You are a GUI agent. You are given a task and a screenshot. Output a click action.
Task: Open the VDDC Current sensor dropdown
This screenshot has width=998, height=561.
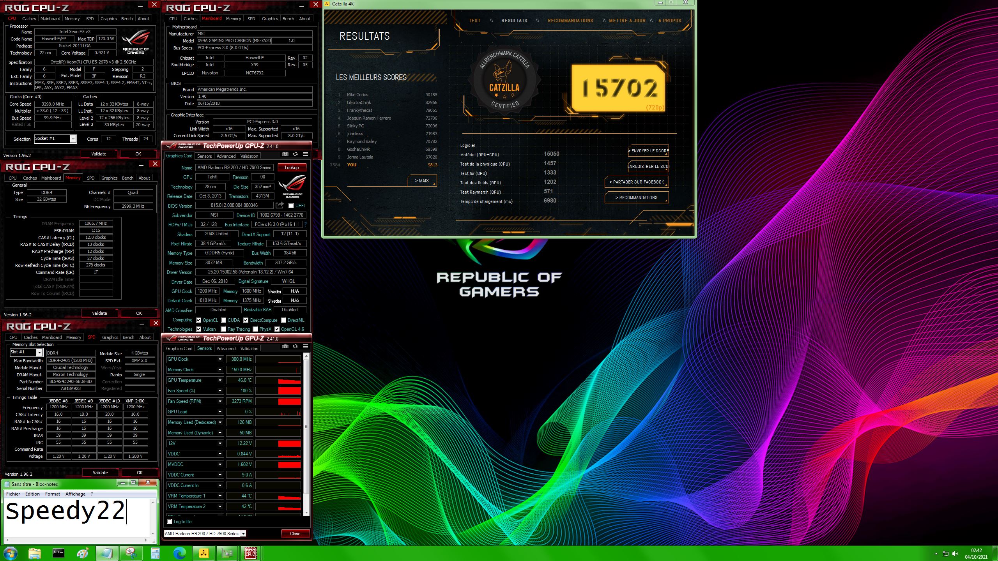click(x=220, y=475)
